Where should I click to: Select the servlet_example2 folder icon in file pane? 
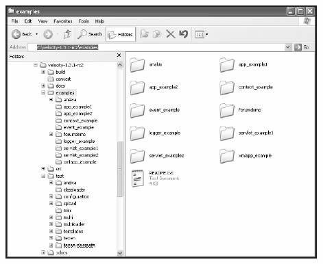137,156
